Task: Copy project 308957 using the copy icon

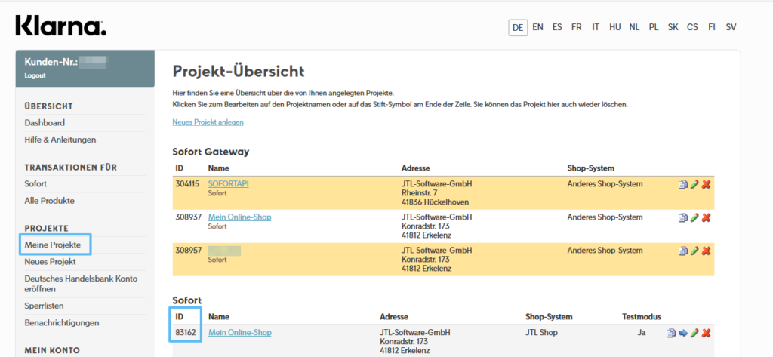Action: [x=683, y=251]
